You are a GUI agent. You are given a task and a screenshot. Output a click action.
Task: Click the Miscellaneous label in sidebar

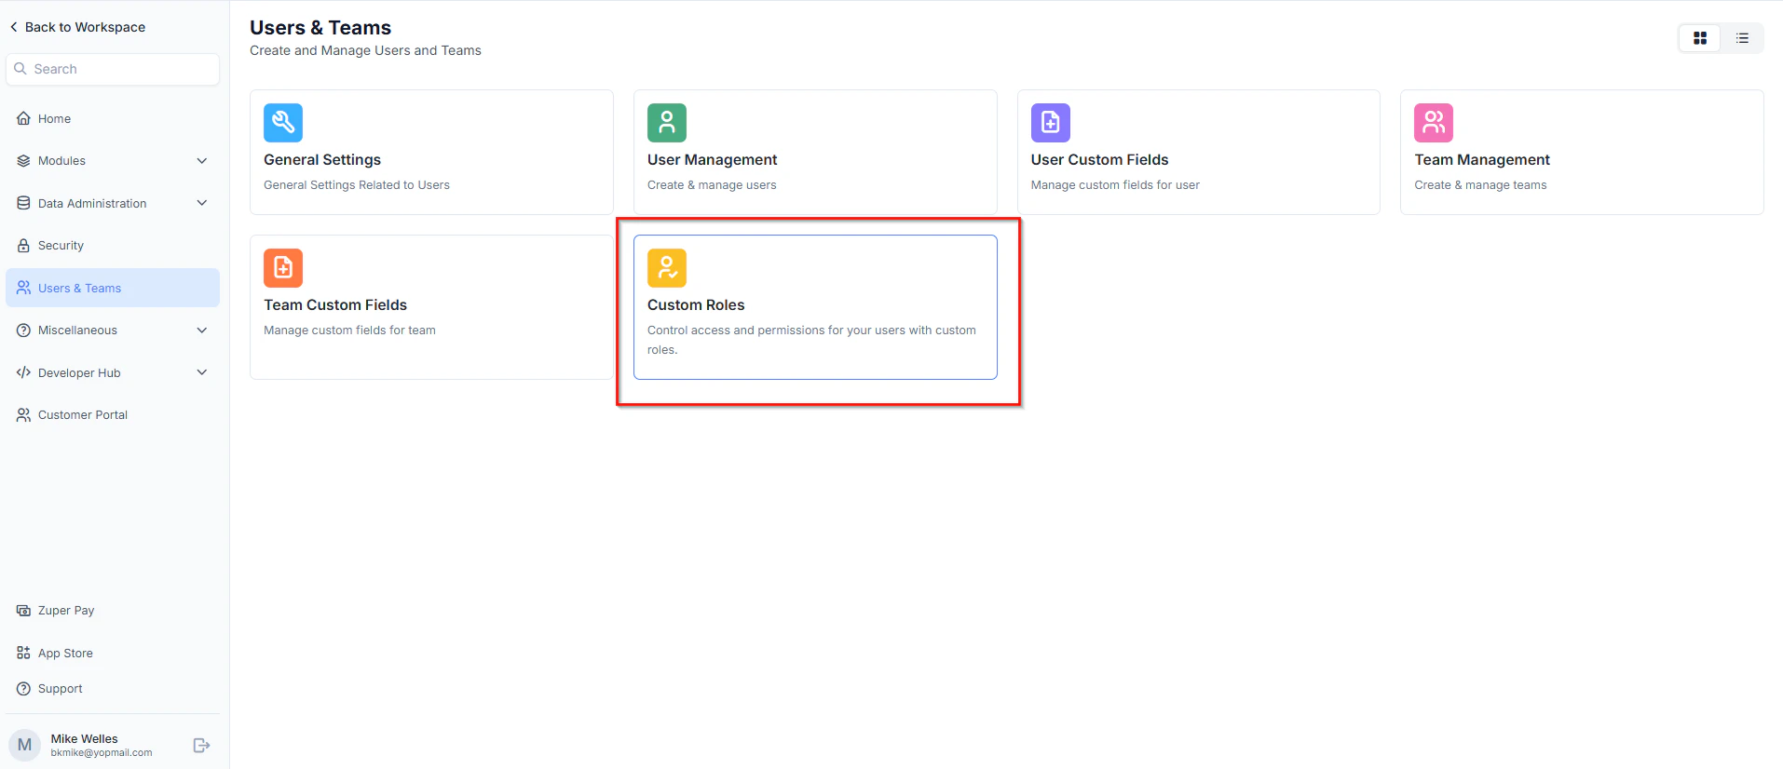[x=77, y=331]
